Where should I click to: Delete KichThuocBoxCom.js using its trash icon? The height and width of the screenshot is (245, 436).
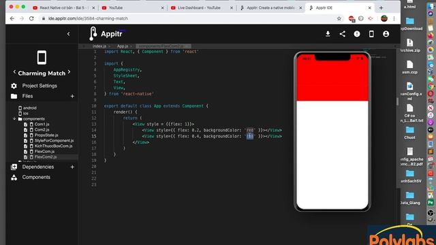[31, 146]
